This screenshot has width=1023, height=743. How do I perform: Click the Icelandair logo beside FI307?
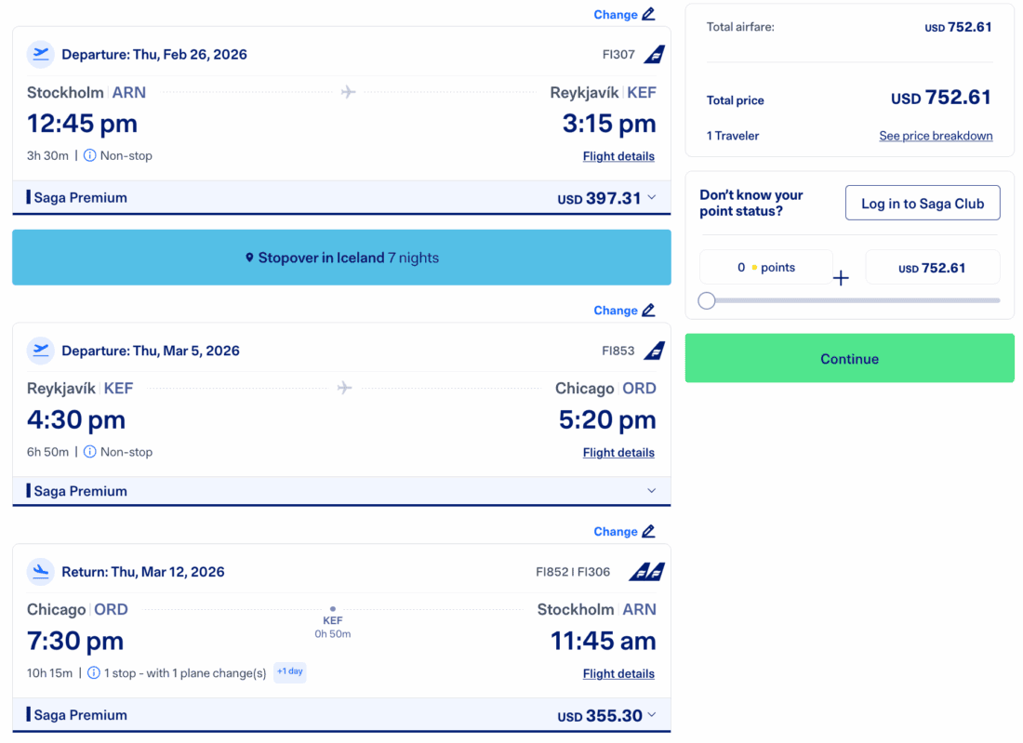pos(655,55)
